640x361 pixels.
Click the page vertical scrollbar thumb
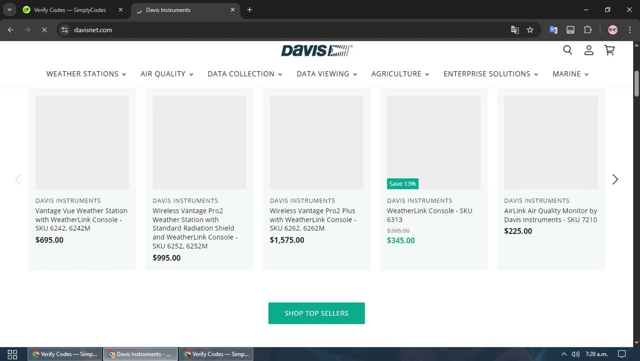click(637, 84)
